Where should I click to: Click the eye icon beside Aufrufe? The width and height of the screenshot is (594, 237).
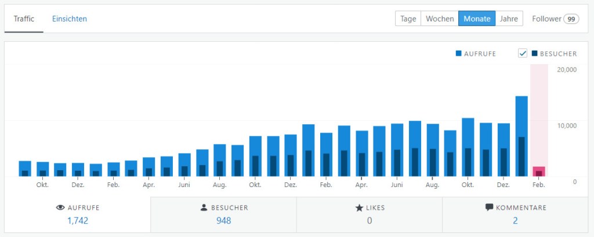pyautogui.click(x=59, y=208)
